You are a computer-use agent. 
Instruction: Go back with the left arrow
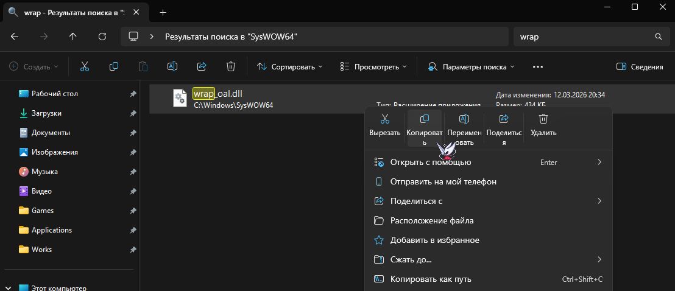coord(15,37)
